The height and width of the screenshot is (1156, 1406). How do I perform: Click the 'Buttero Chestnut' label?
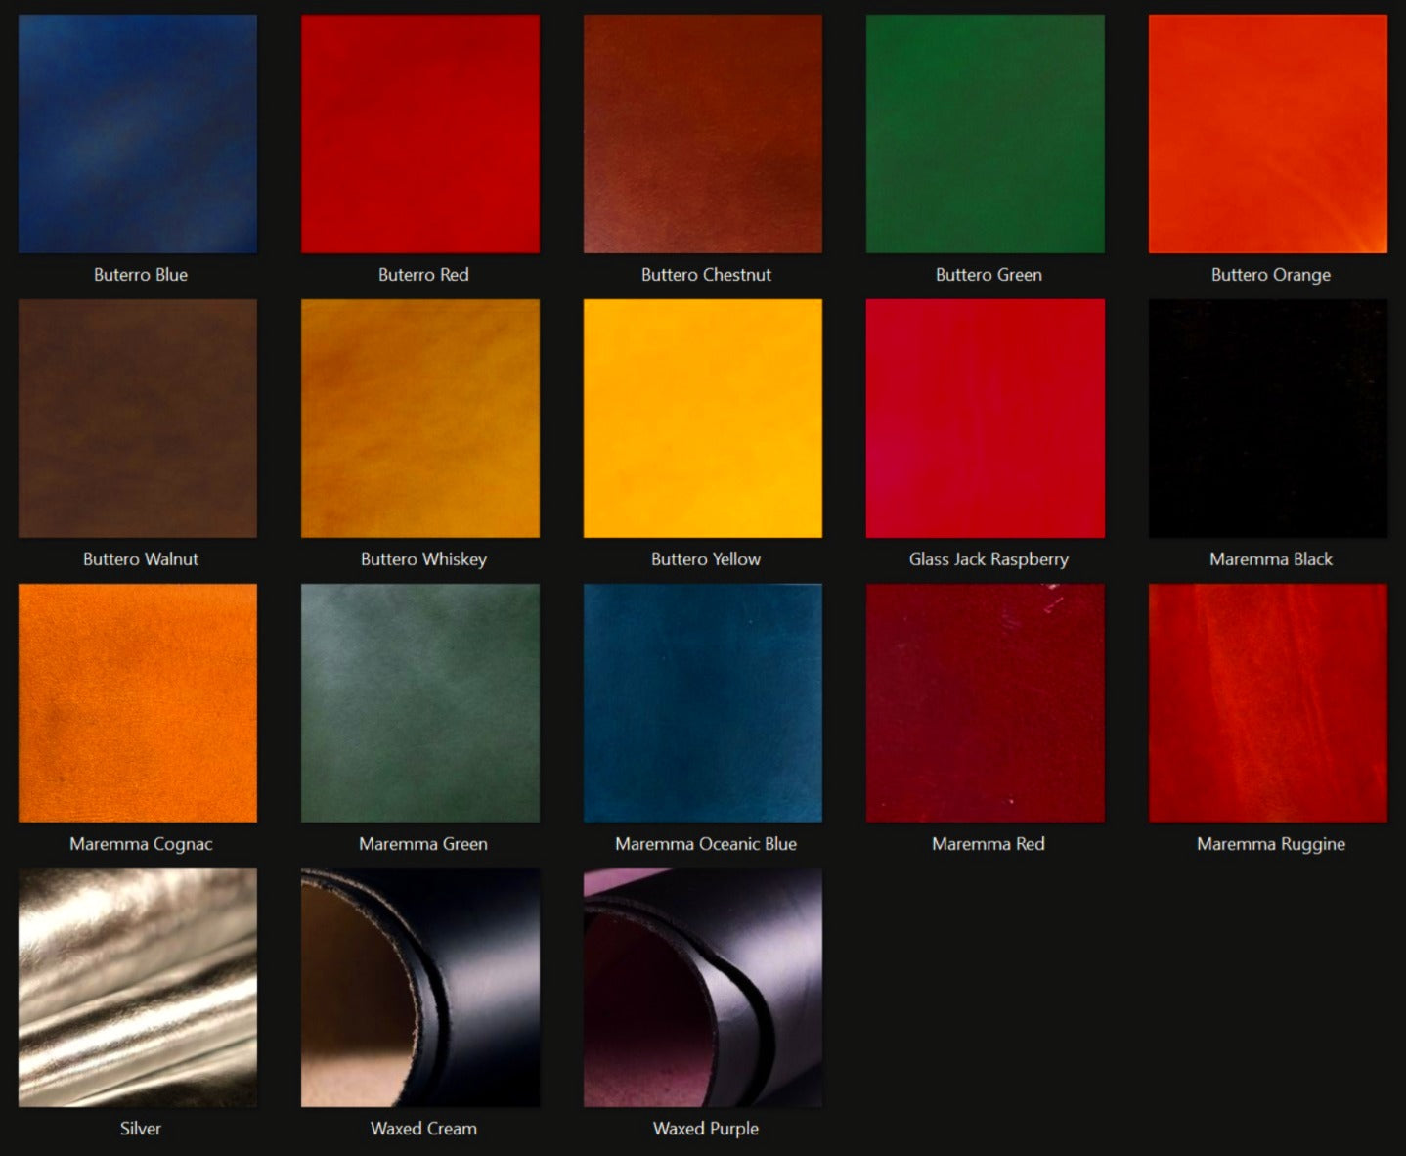click(x=706, y=275)
